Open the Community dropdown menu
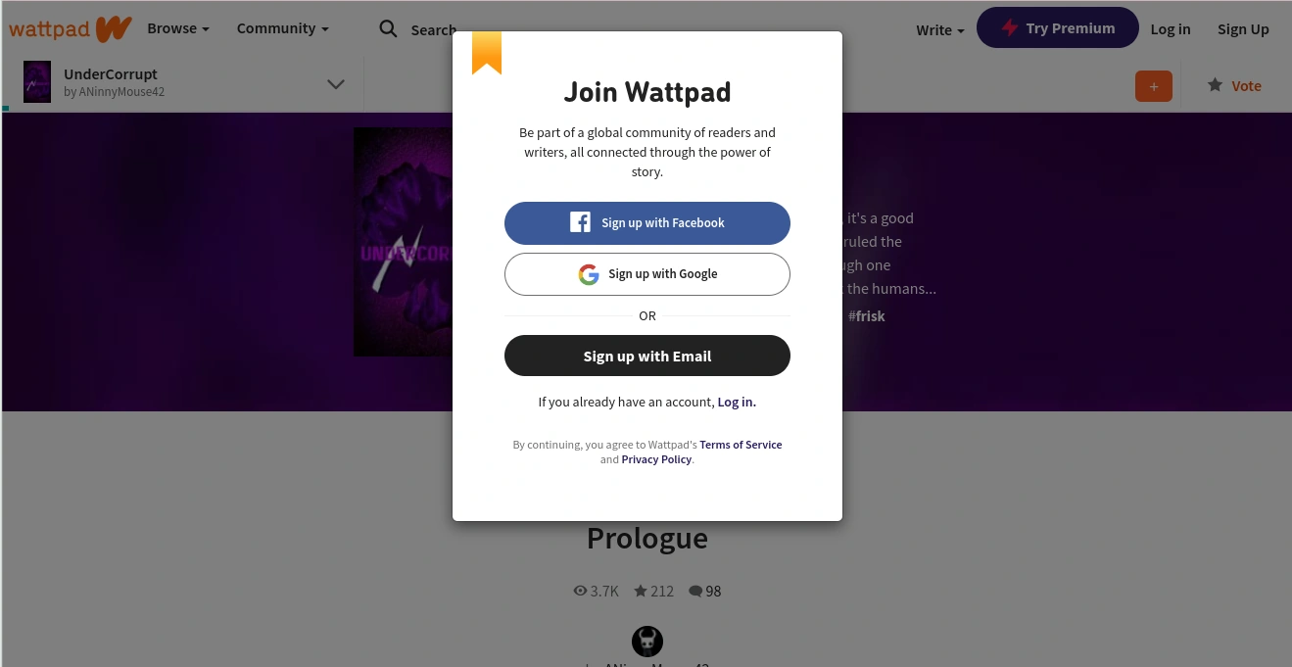 (x=282, y=28)
